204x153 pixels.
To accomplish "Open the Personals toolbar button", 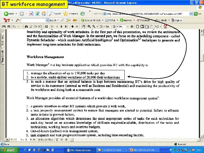I will click(x=143, y=20).
